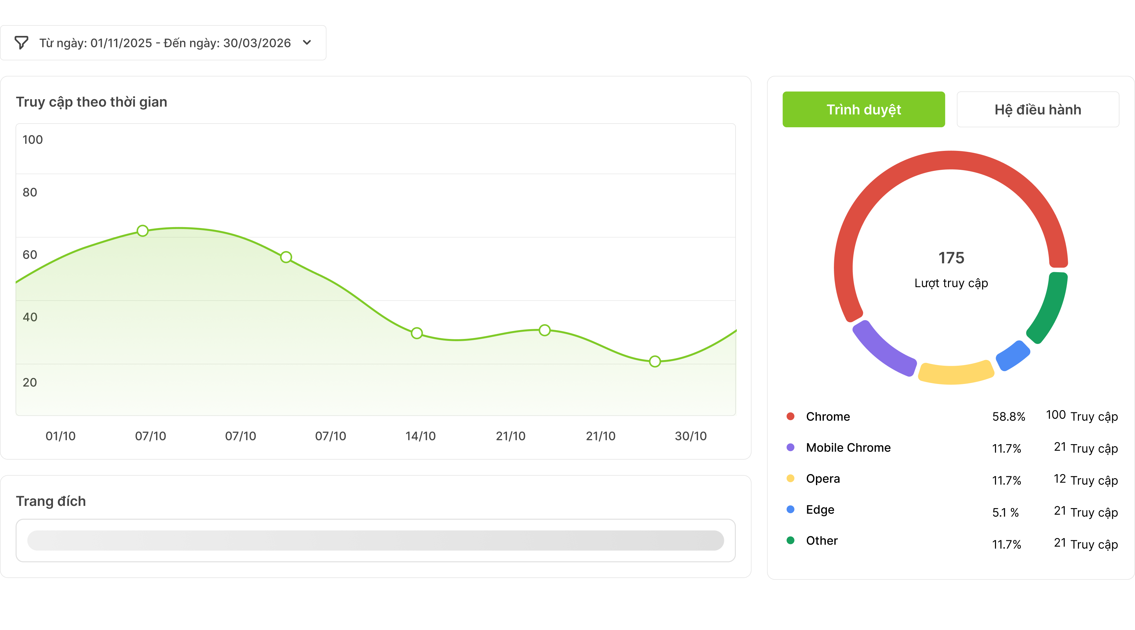Click the green Other legend dot

(790, 541)
